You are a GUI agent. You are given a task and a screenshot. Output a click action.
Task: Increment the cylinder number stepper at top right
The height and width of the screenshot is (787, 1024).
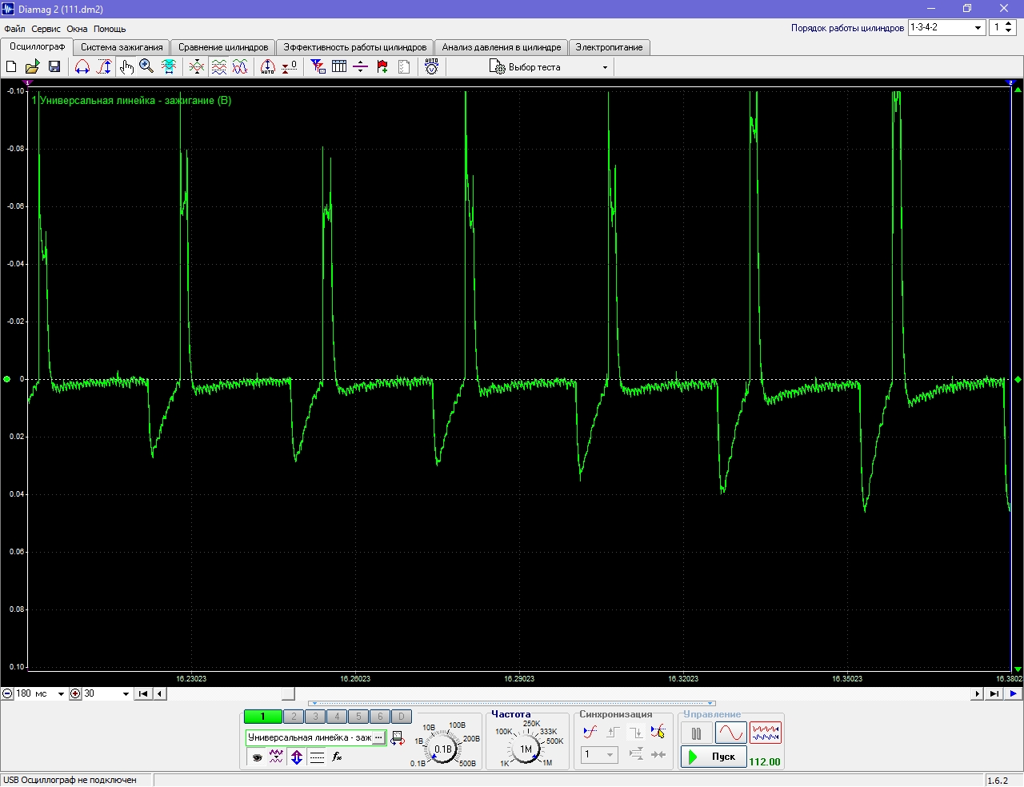(1009, 23)
